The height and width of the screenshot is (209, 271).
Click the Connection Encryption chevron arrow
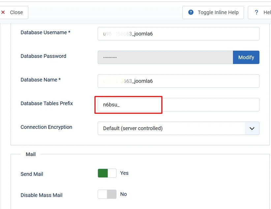pyautogui.click(x=252, y=129)
